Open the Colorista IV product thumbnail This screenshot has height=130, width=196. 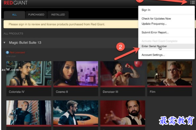[x=29, y=73]
